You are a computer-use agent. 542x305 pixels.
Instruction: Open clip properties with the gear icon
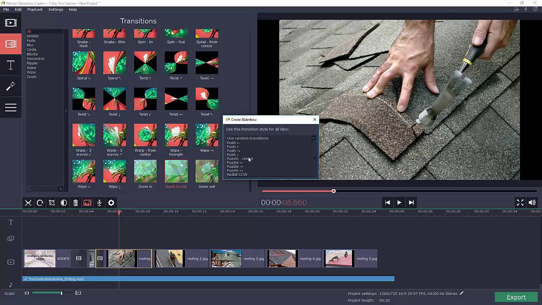coord(111,203)
